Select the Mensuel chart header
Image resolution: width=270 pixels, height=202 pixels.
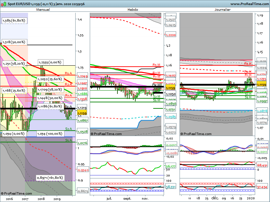point(43,10)
